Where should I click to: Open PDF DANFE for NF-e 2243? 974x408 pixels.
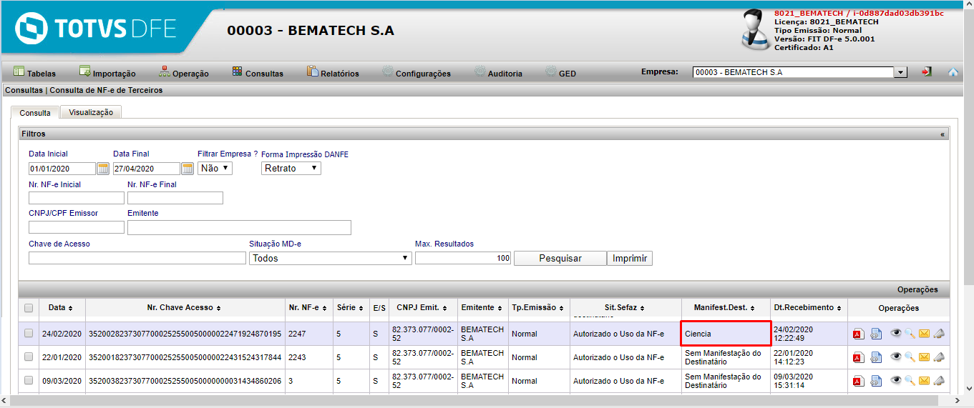pyautogui.click(x=858, y=357)
